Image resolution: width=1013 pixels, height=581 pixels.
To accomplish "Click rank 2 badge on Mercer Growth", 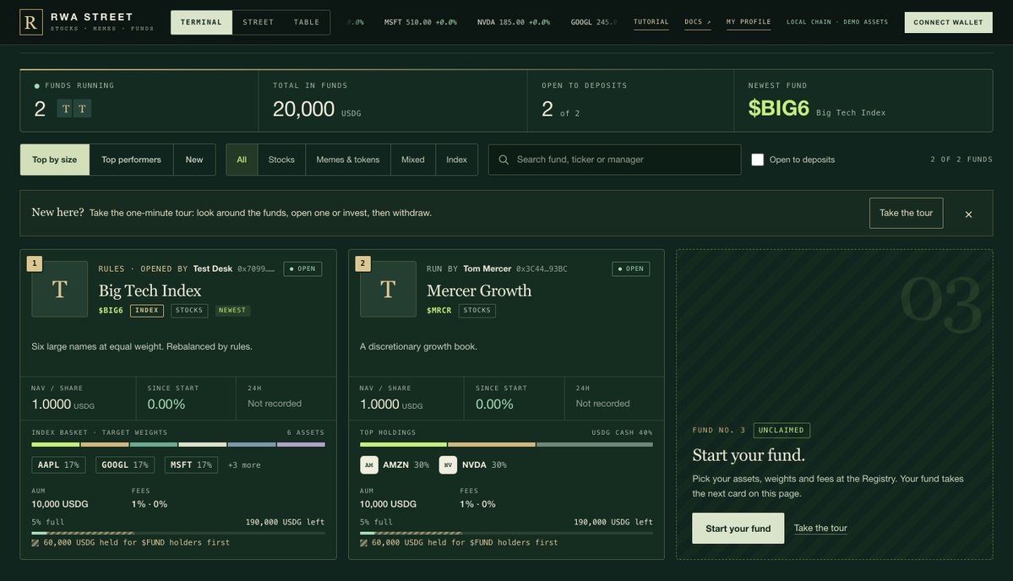I will point(362,263).
